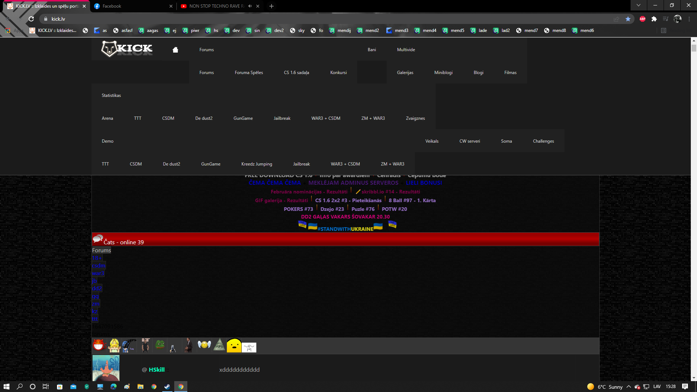Image resolution: width=697 pixels, height=392 pixels.
Task: Open the KICK.LV bookmark in bookmarks bar
Action: click(x=53, y=30)
